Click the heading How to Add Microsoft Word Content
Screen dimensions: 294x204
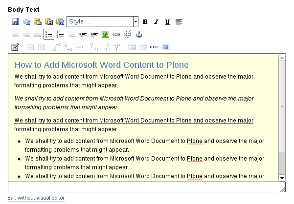pyautogui.click(x=101, y=65)
